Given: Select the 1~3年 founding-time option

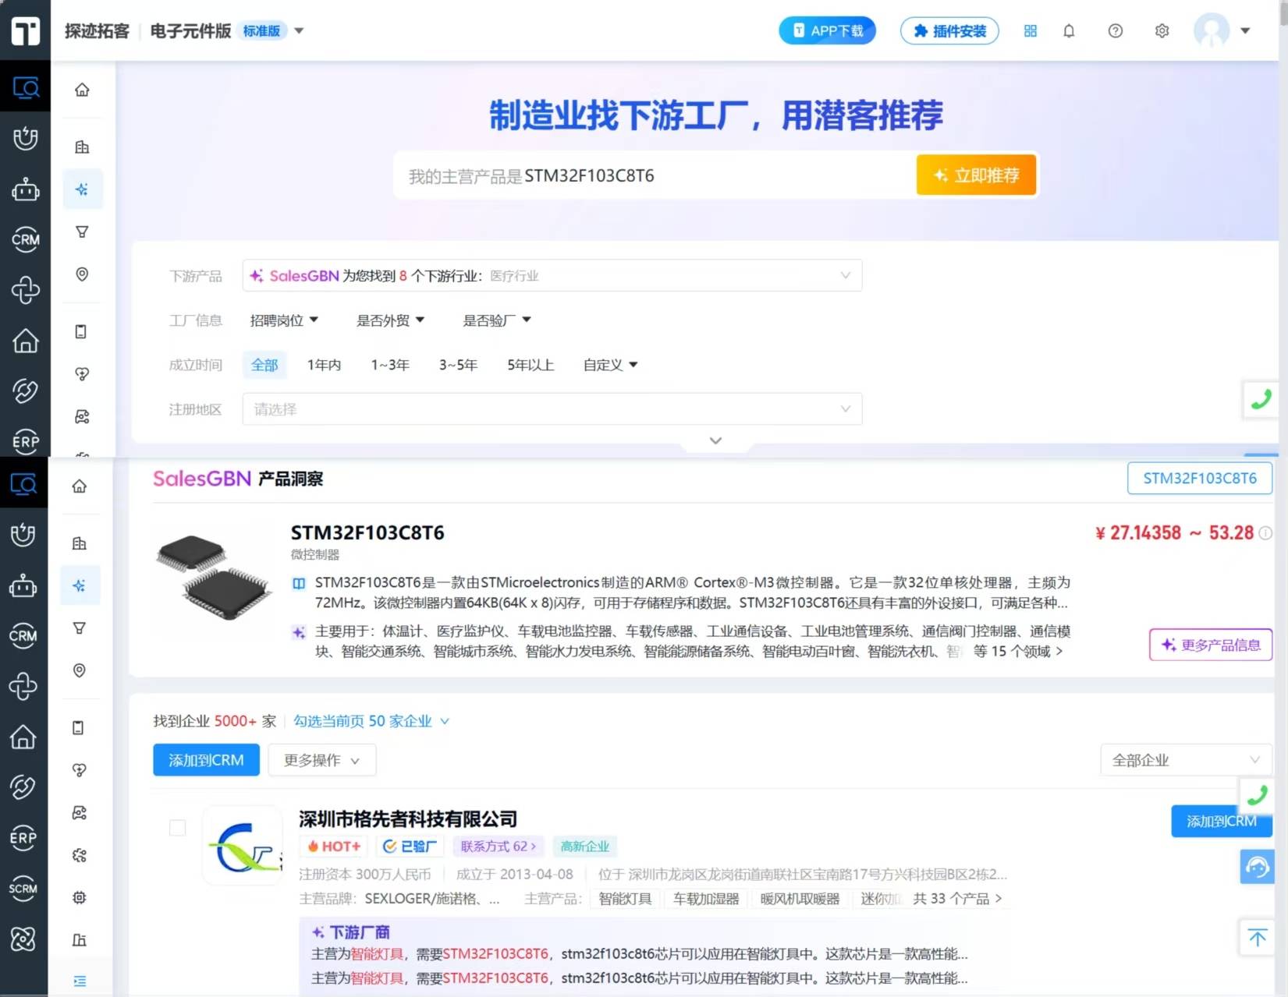Looking at the screenshot, I should tap(390, 365).
